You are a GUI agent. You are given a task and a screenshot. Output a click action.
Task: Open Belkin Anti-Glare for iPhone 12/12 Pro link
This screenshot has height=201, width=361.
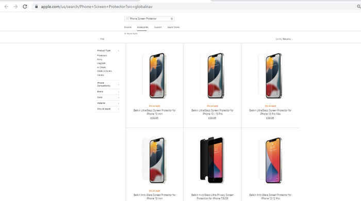(270, 197)
